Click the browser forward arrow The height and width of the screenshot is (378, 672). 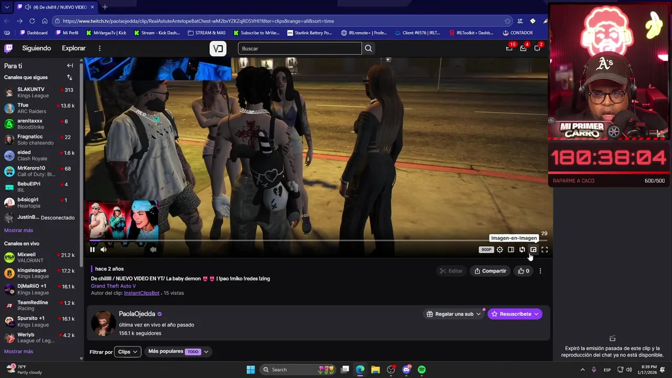coord(19,21)
